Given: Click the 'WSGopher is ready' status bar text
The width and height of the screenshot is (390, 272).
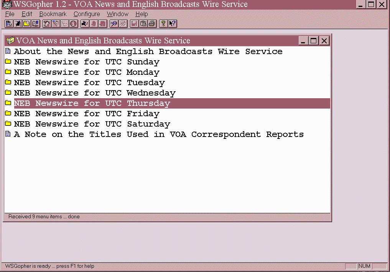Looking at the screenshot, I should (50, 266).
